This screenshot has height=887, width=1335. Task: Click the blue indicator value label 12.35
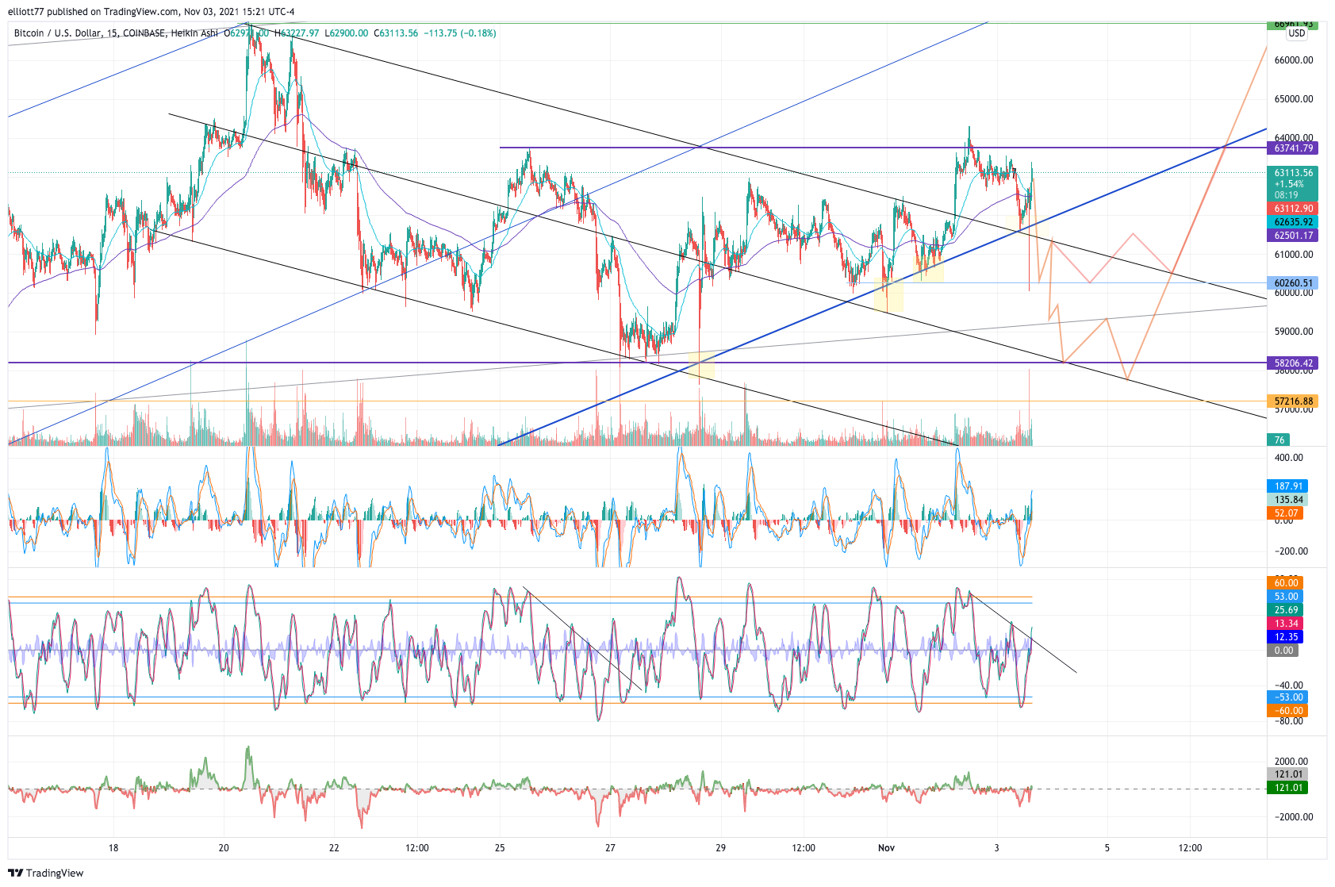tap(1285, 637)
